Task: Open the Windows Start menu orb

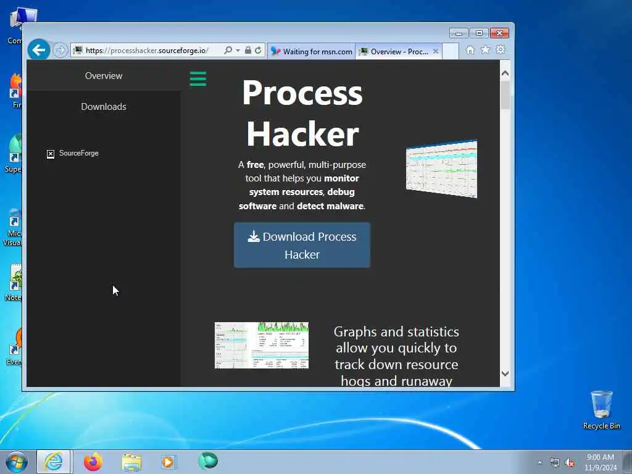Action: click(16, 462)
